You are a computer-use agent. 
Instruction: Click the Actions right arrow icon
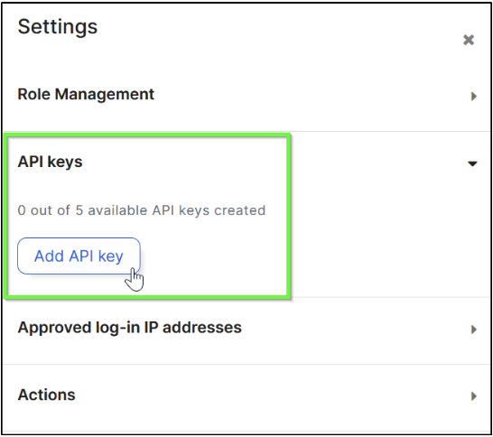[473, 395]
